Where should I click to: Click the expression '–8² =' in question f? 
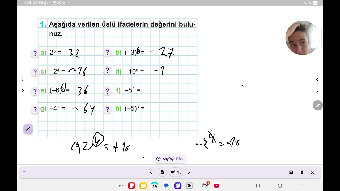pos(132,90)
